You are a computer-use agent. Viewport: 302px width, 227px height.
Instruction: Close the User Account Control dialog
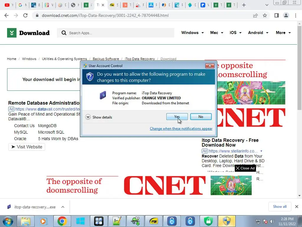click(210, 66)
